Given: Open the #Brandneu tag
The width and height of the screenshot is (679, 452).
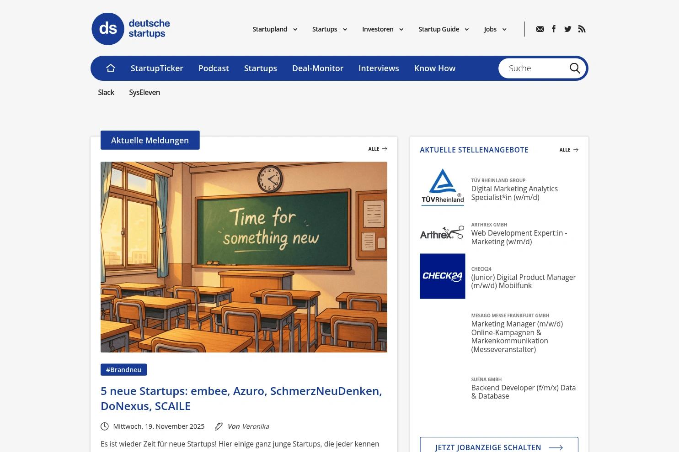Looking at the screenshot, I should [x=123, y=369].
